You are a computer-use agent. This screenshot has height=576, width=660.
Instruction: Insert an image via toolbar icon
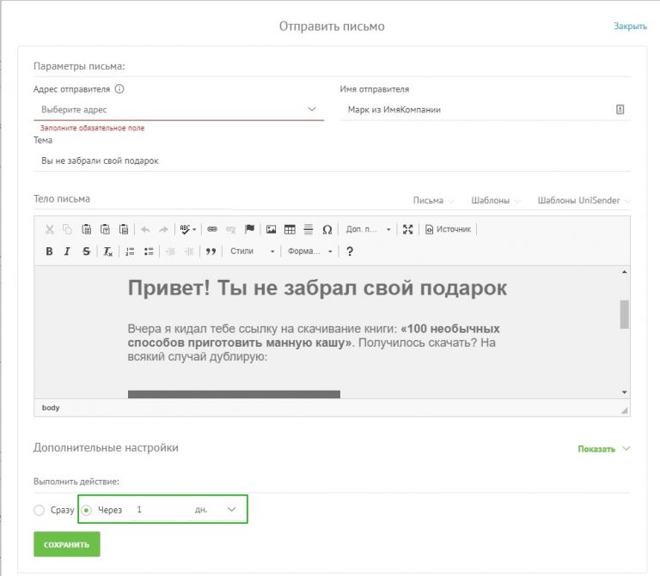271,229
